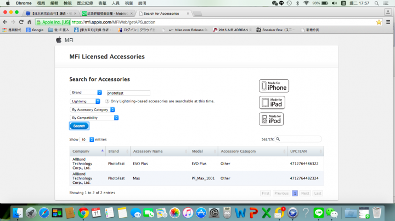395x221 pixels.
Task: Open Calendar from the Dock
Action: point(96,213)
